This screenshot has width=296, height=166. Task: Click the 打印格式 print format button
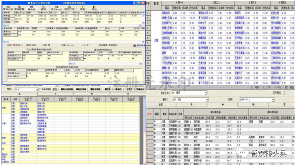point(277,93)
